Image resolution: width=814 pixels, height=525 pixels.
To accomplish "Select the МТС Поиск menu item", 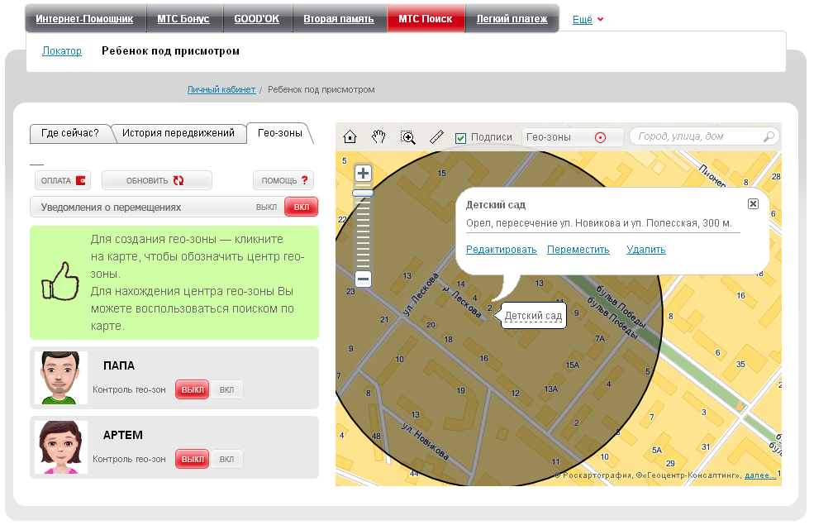I will click(425, 19).
